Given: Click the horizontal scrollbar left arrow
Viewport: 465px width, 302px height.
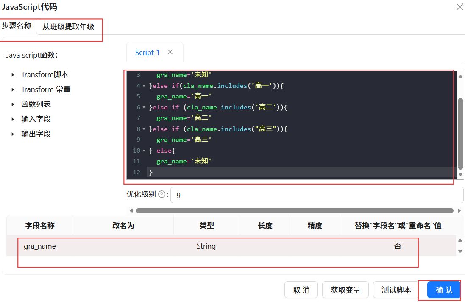Looking at the screenshot, I should click(131, 211).
